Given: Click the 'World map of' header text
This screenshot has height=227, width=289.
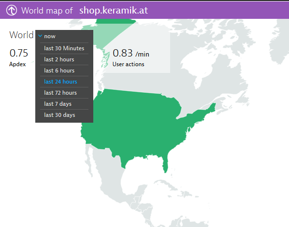Looking at the screenshot, I should pyautogui.click(x=47, y=11).
